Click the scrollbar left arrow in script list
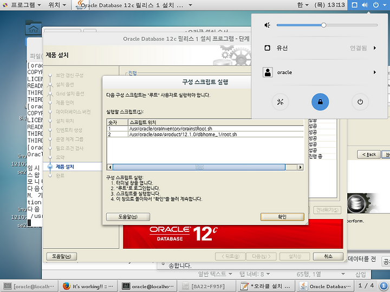The width and height of the screenshot is (390, 292). [x=110, y=167]
